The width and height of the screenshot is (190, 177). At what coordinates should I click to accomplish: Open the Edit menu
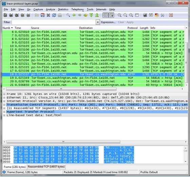13,10
